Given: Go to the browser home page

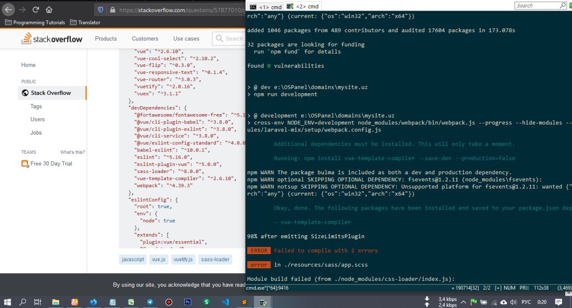Looking at the screenshot, I should coord(49,9).
